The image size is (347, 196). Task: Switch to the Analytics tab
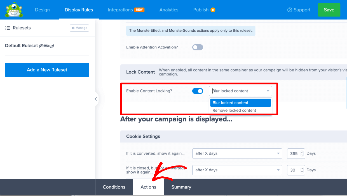pos(168,10)
